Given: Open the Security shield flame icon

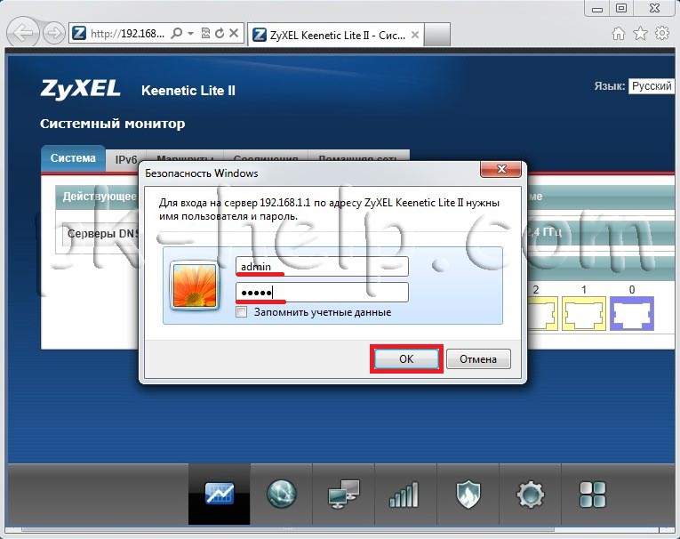Looking at the screenshot, I should click(x=468, y=494).
